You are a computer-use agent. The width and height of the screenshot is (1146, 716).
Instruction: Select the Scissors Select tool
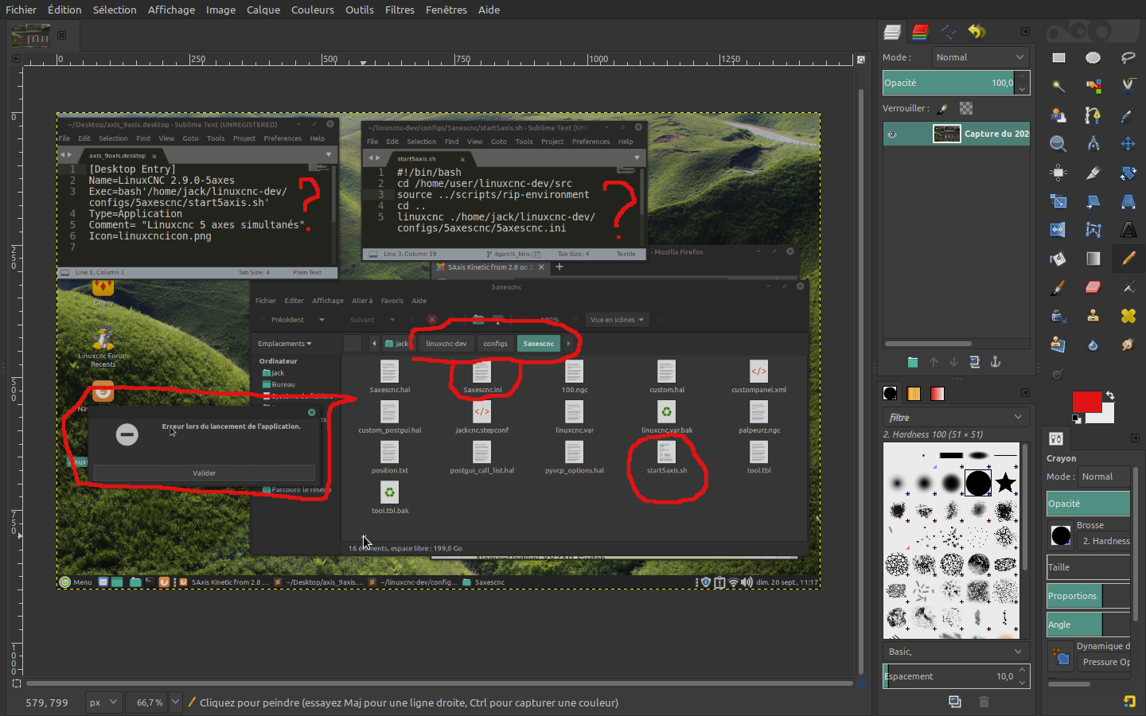tap(1128, 87)
